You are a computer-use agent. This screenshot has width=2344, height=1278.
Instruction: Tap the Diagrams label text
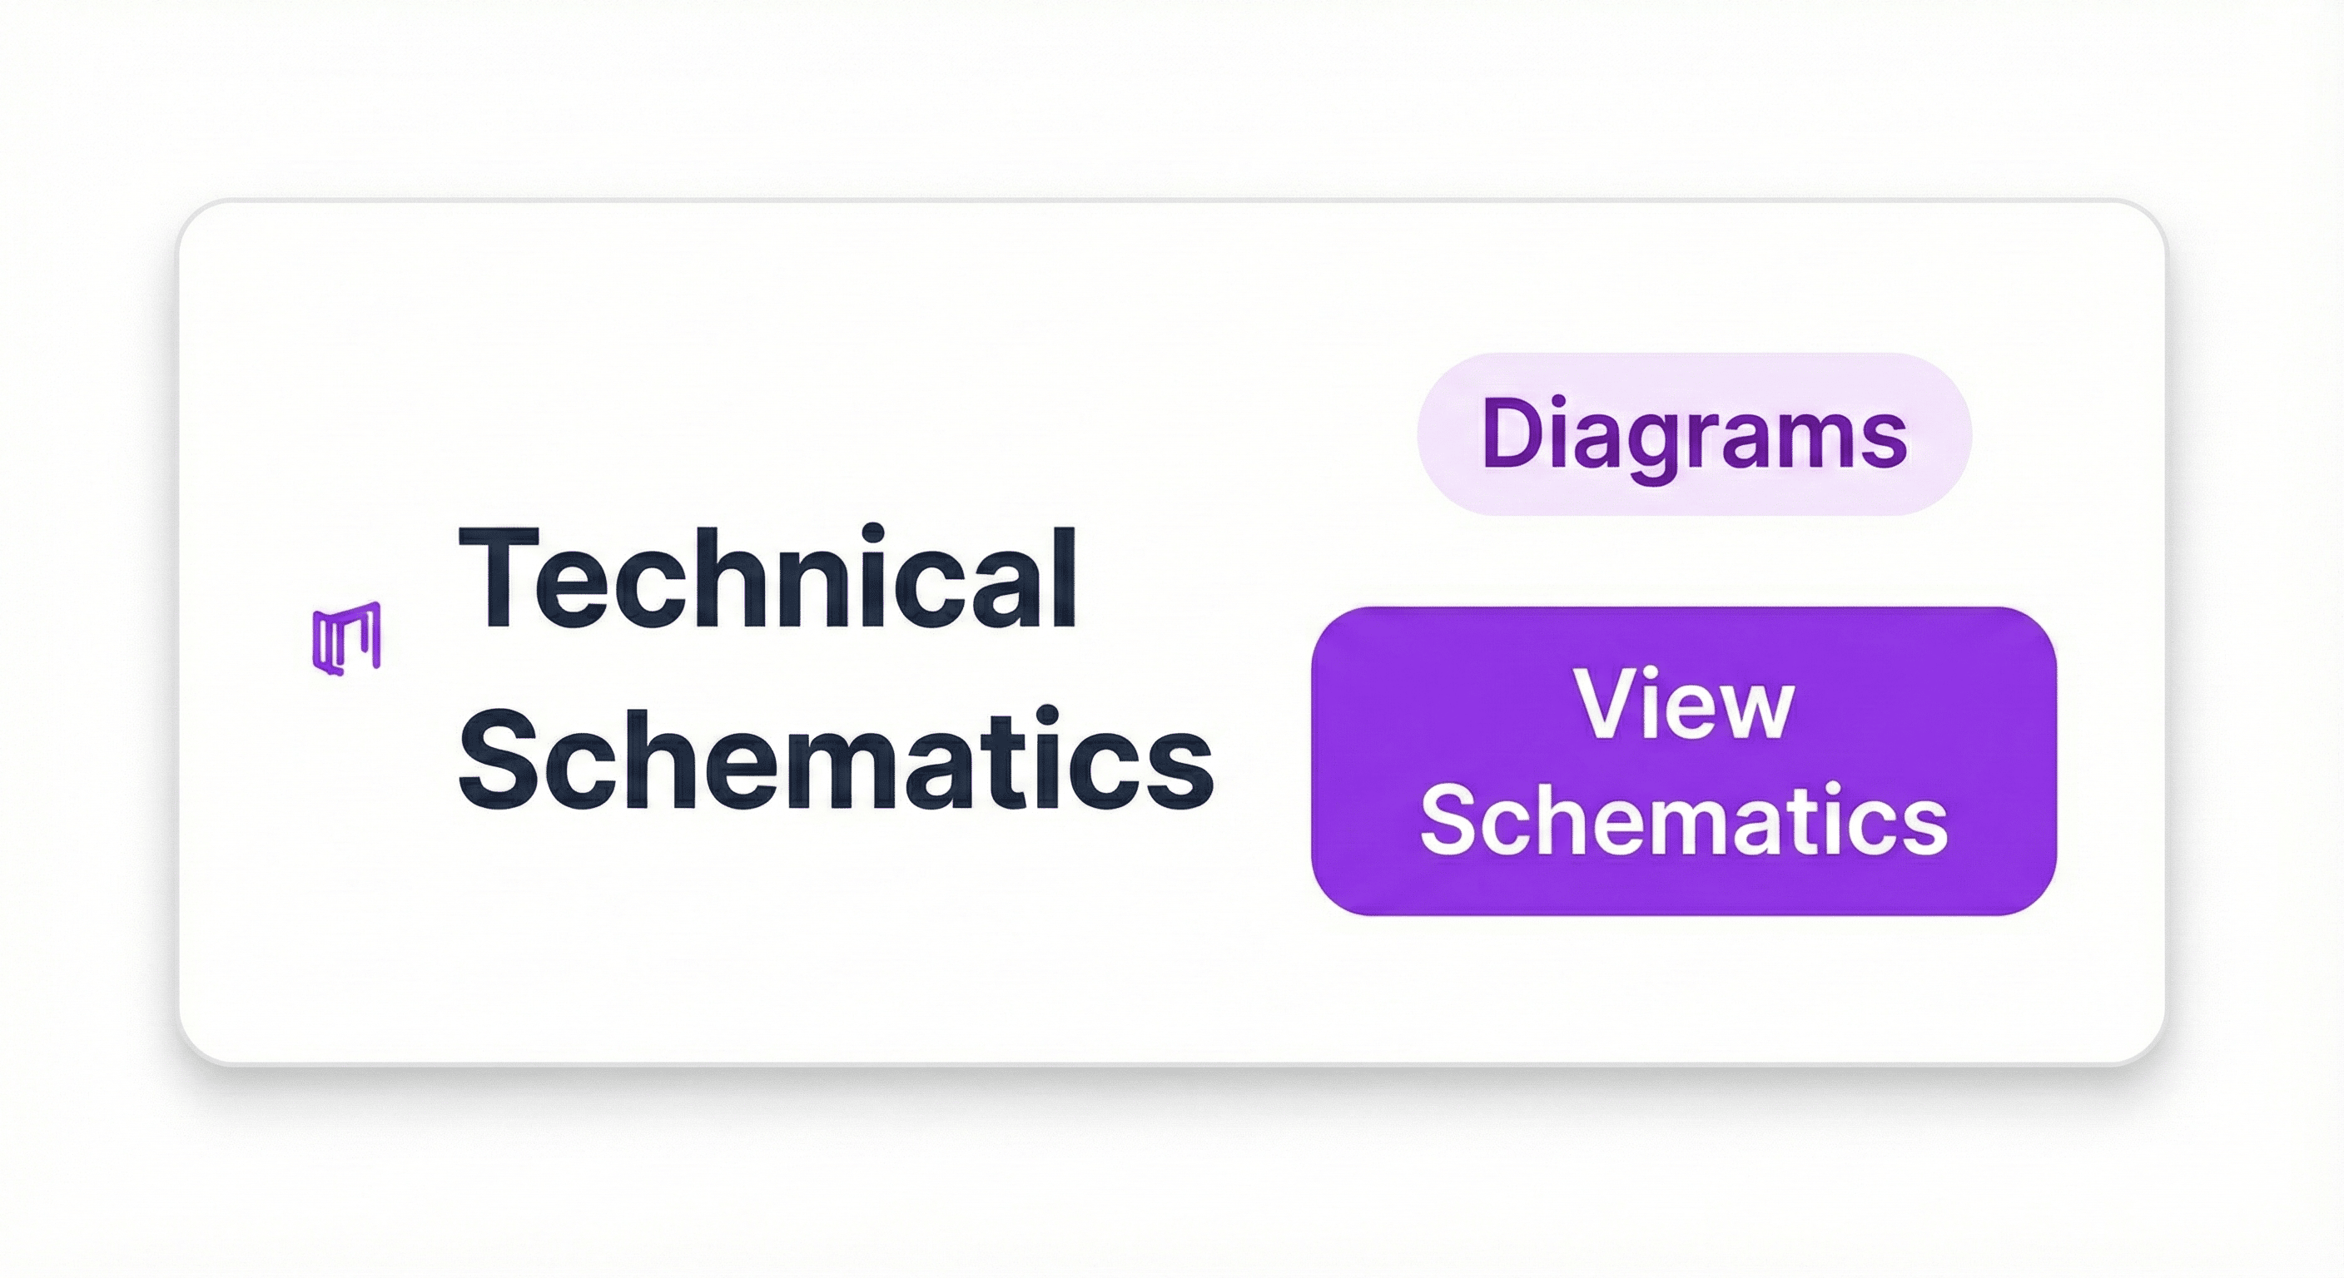pyautogui.click(x=1693, y=433)
